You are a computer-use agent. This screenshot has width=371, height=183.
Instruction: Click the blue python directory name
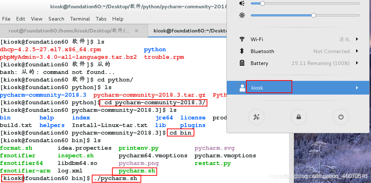pyautogui.click(x=155, y=50)
